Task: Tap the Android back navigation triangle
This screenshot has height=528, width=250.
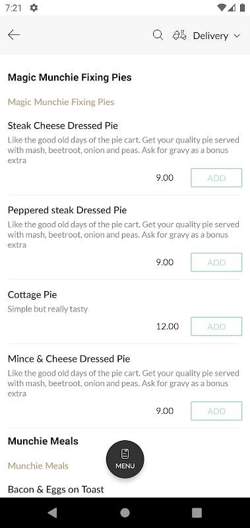Action: 52,513
